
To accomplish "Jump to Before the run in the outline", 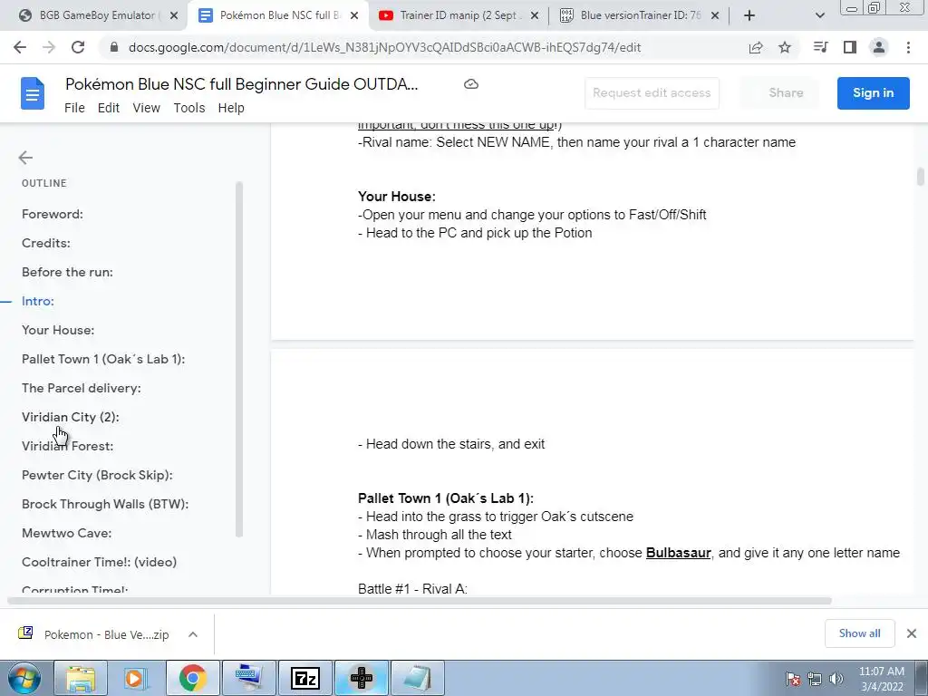I will 67,272.
